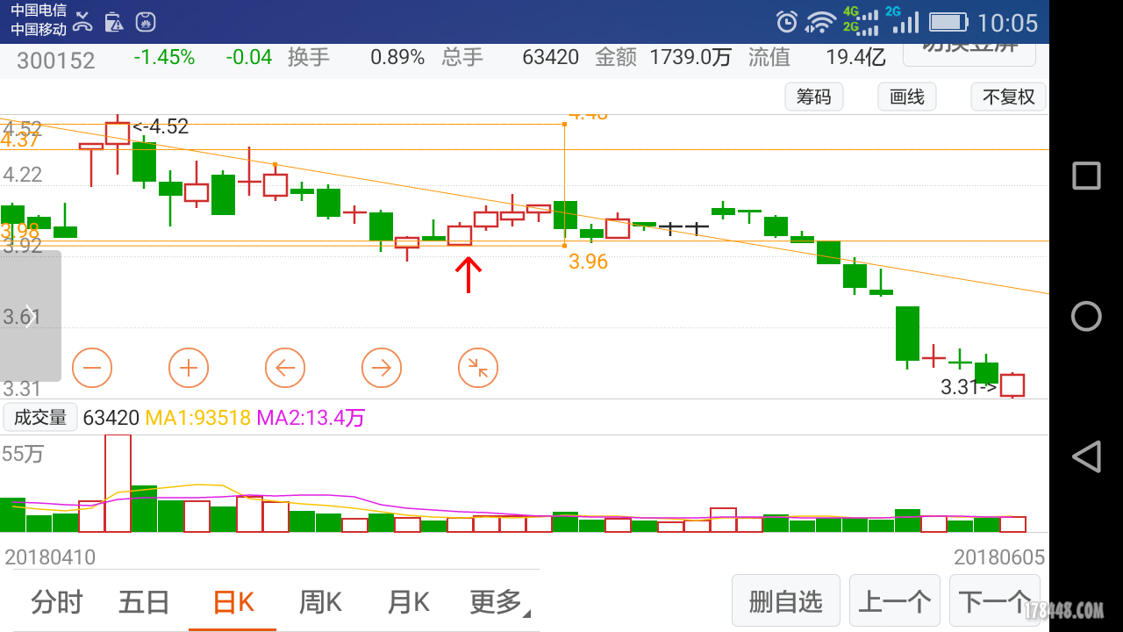
Task: Tap the start date 20180410 label
Action: point(50,557)
